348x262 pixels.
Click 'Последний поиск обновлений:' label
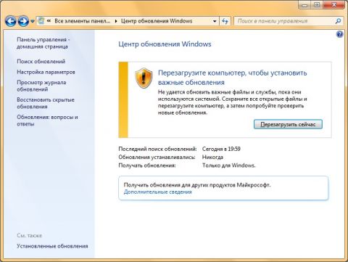pos(157,149)
